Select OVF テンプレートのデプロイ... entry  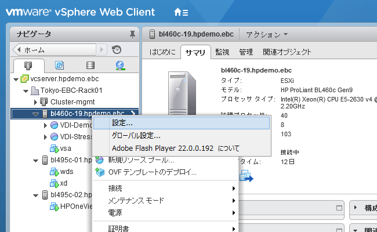pos(165,172)
